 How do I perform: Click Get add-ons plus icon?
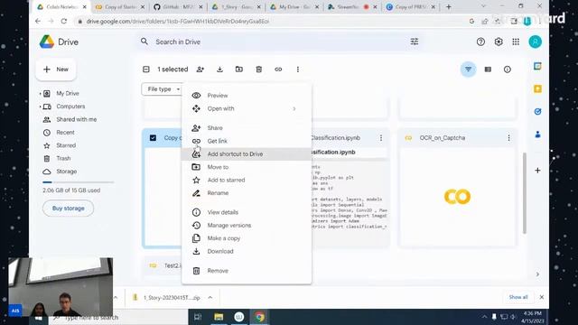(x=537, y=171)
